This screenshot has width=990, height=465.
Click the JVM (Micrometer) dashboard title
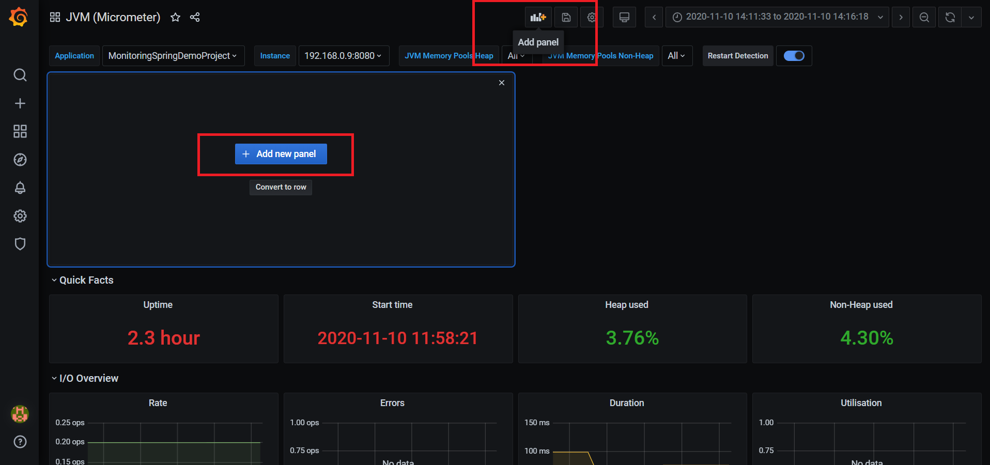pyautogui.click(x=113, y=17)
